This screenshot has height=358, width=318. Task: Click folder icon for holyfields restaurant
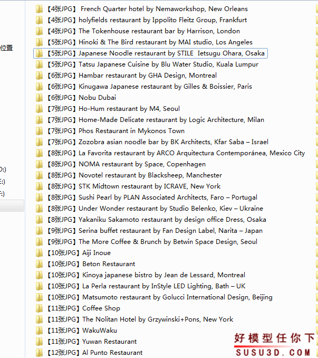pos(39,20)
